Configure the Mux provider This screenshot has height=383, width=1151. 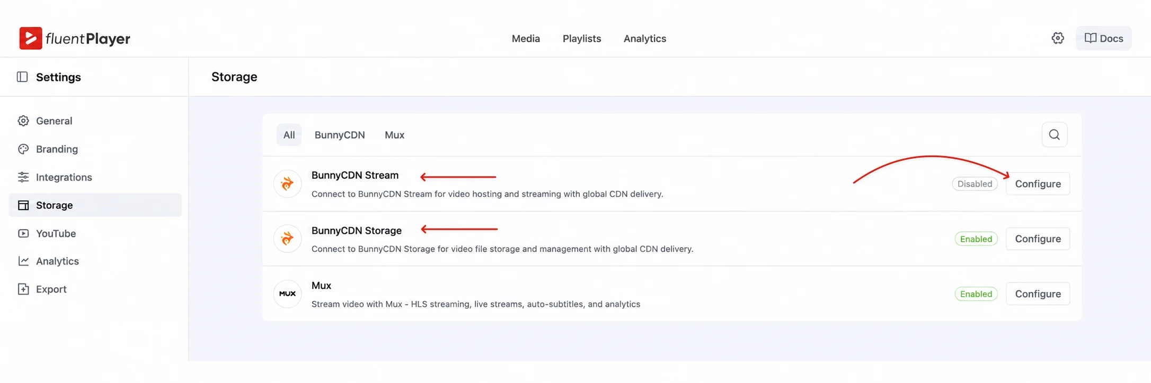pyautogui.click(x=1038, y=294)
